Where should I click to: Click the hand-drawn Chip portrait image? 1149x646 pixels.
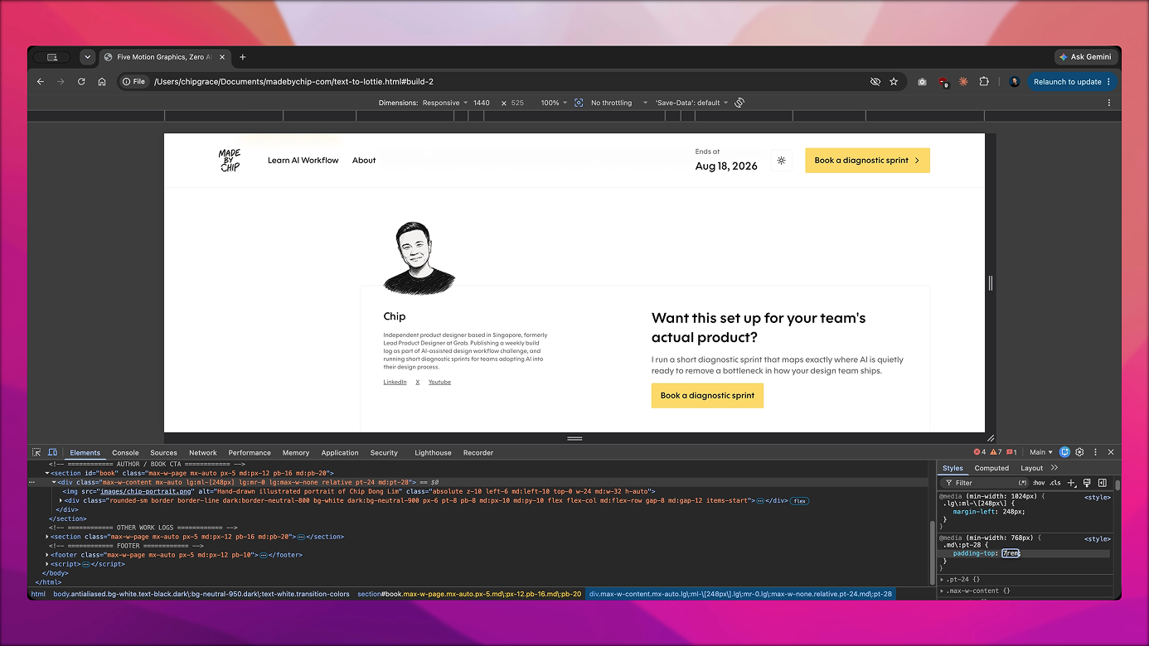(419, 258)
